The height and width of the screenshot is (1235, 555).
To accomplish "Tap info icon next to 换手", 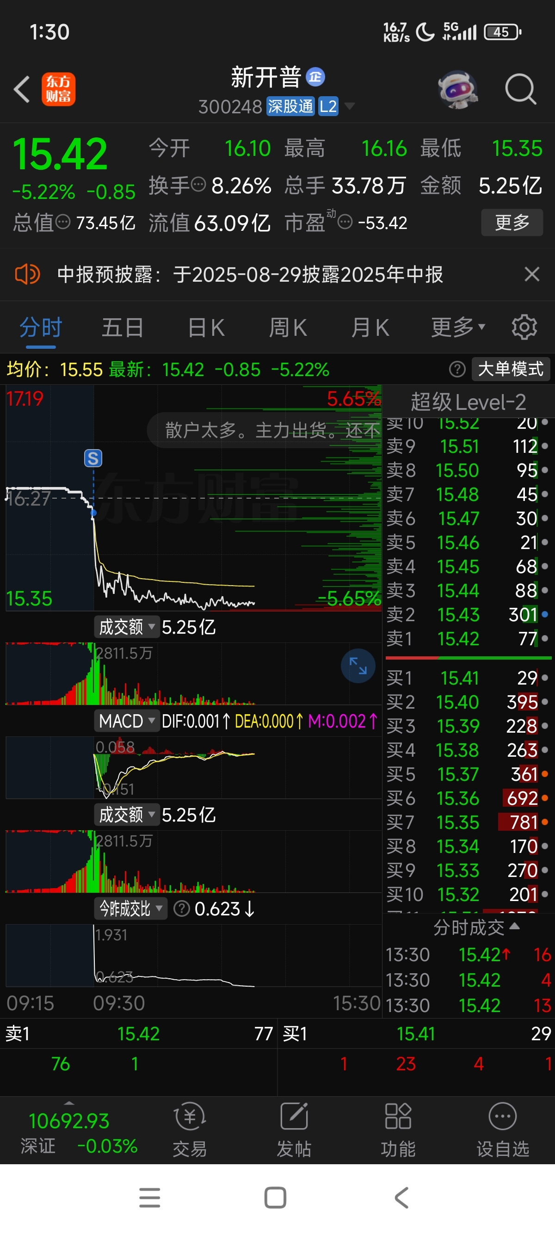I will click(x=198, y=184).
